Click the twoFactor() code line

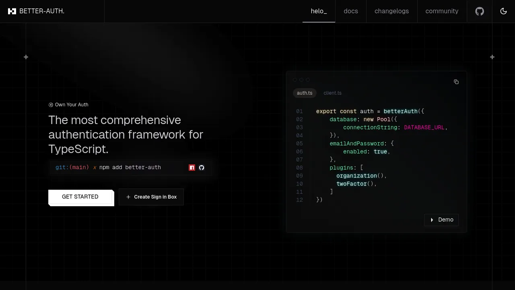[356, 184]
